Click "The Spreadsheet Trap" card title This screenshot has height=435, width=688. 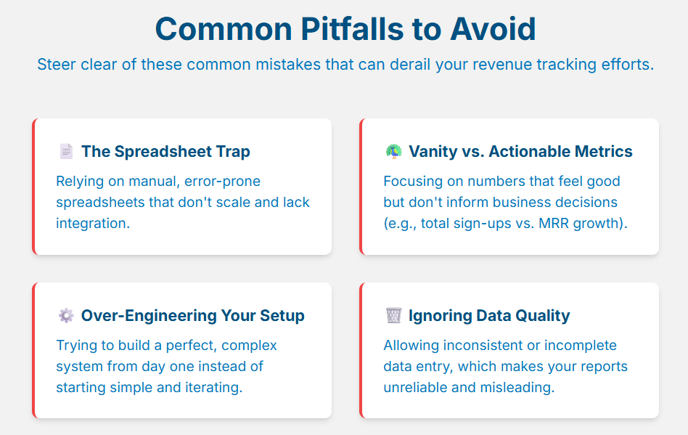pyautogui.click(x=165, y=151)
